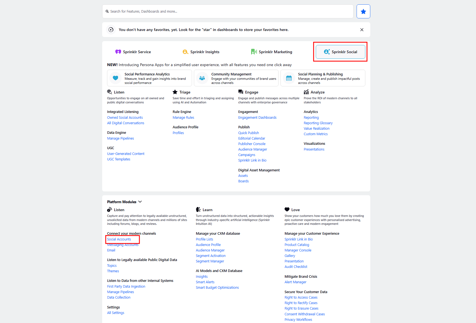Switch to the Sprinklr Insights tab

pyautogui.click(x=201, y=52)
